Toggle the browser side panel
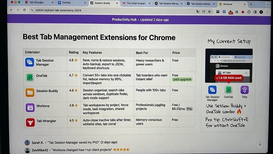Image resolution: width=273 pixels, height=154 pixels. point(255,12)
